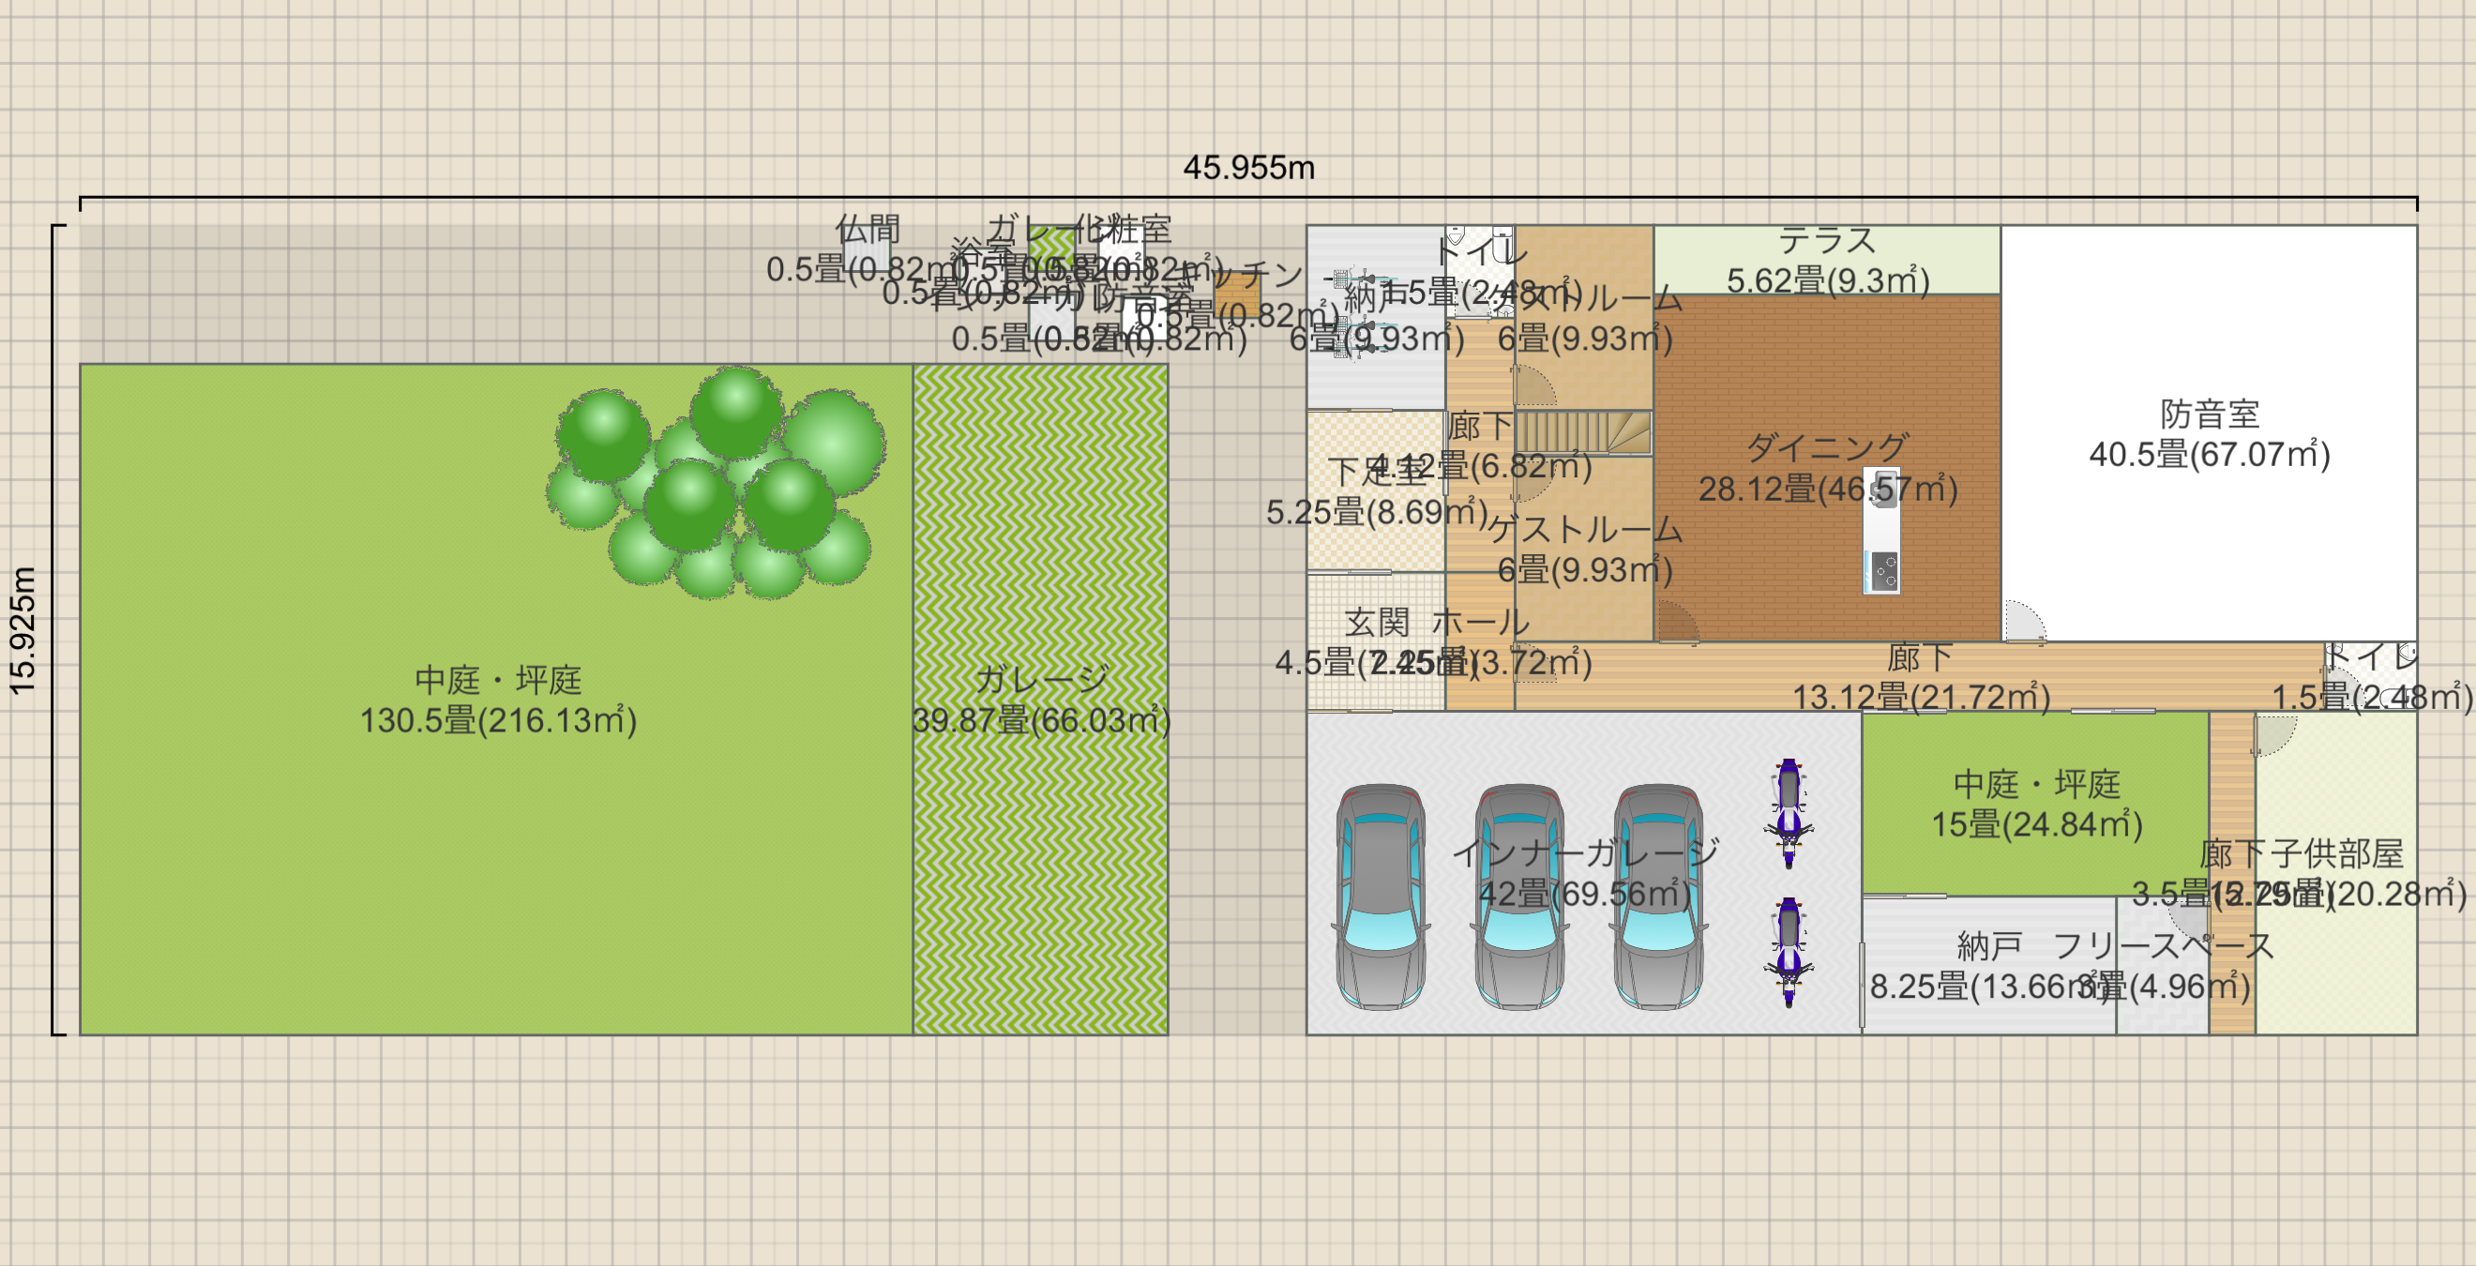The image size is (2476, 1266).
Task: Select the フリースペース 3畳(4.96㎡) label
Action: coord(2164,966)
